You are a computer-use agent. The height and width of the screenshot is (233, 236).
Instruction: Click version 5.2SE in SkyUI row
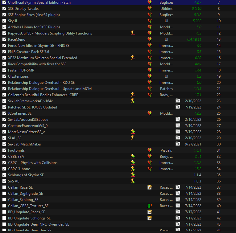[x=197, y=21]
